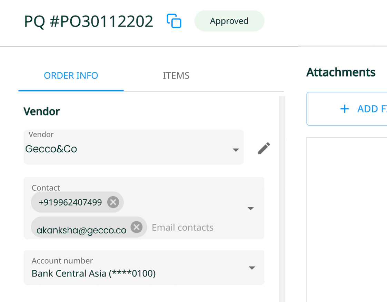The image size is (387, 302).
Task: Edit the Gecco&Co vendor with pencil icon
Action: [x=264, y=149]
